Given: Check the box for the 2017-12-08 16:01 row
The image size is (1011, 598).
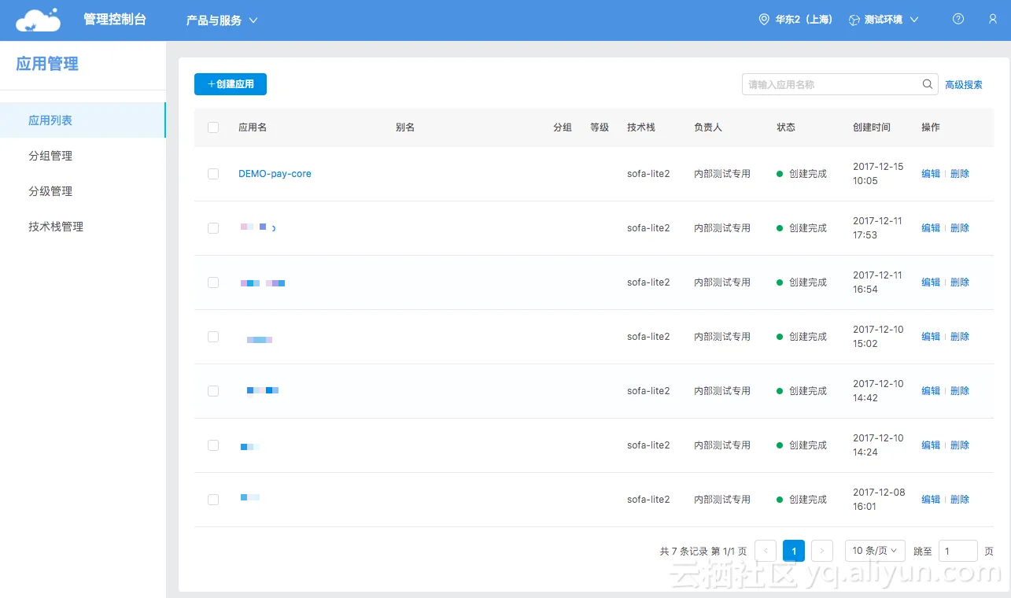Looking at the screenshot, I should click(213, 500).
